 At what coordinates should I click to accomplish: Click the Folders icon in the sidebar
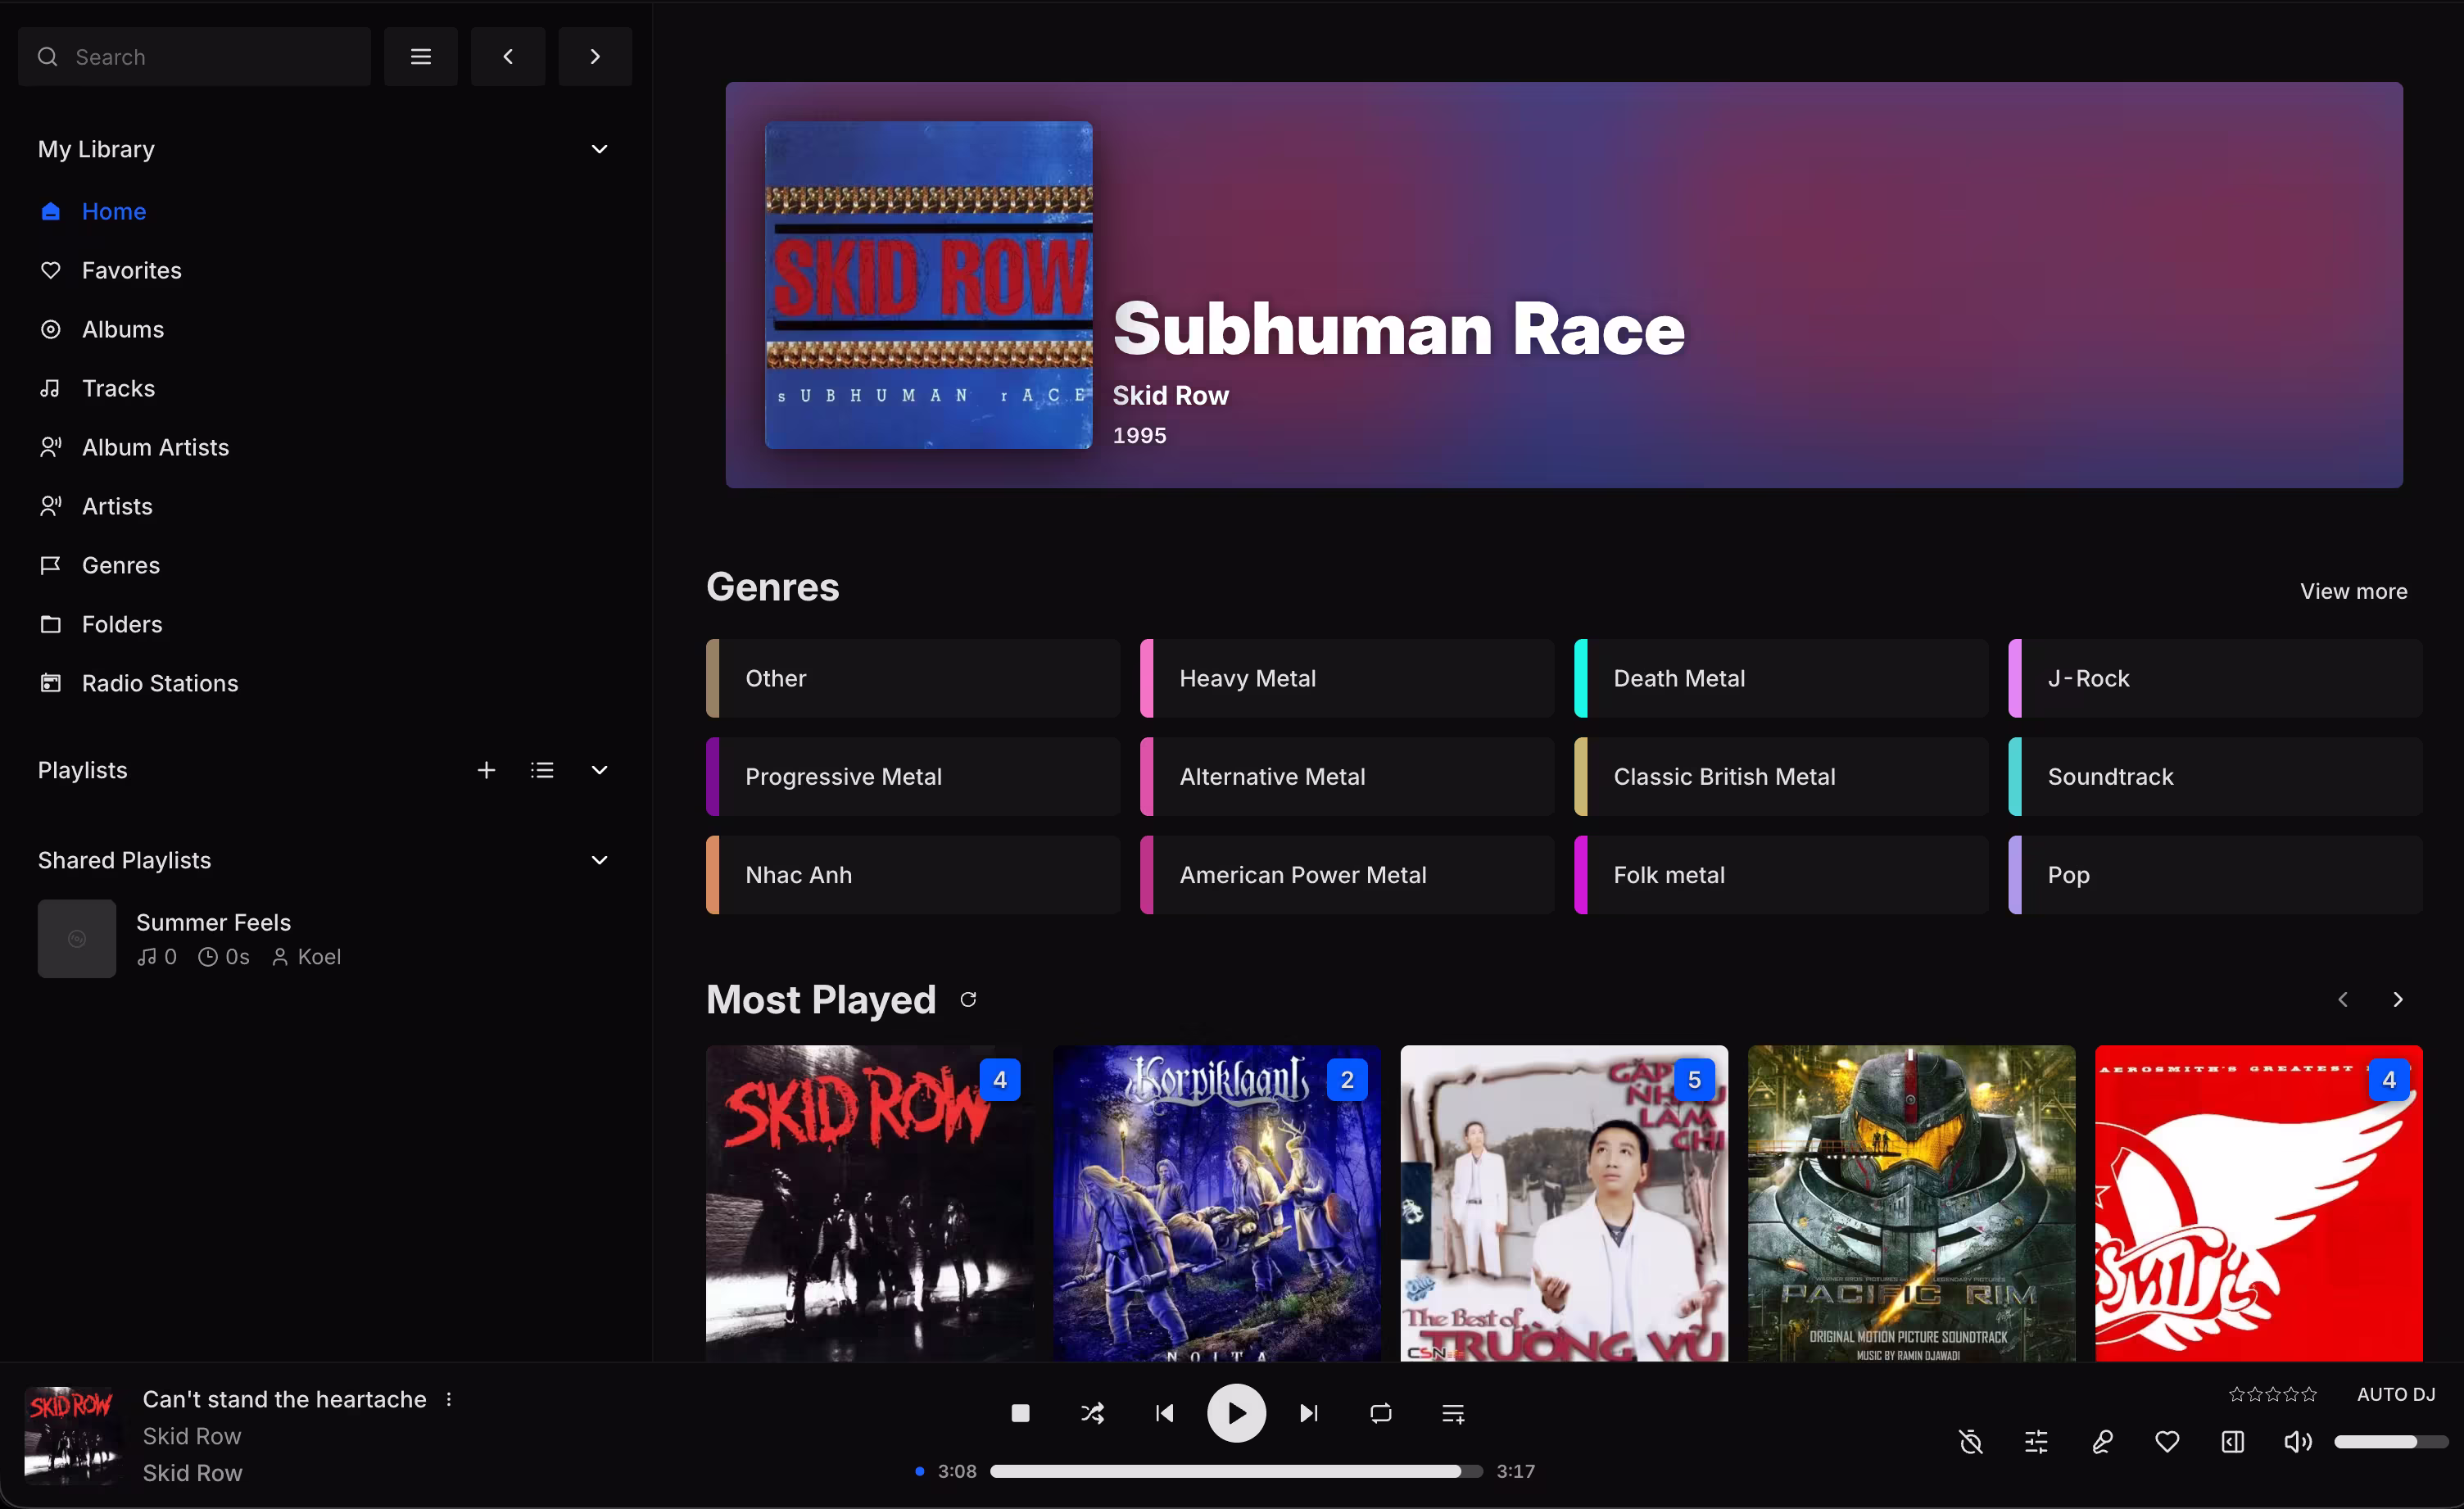(x=50, y=624)
